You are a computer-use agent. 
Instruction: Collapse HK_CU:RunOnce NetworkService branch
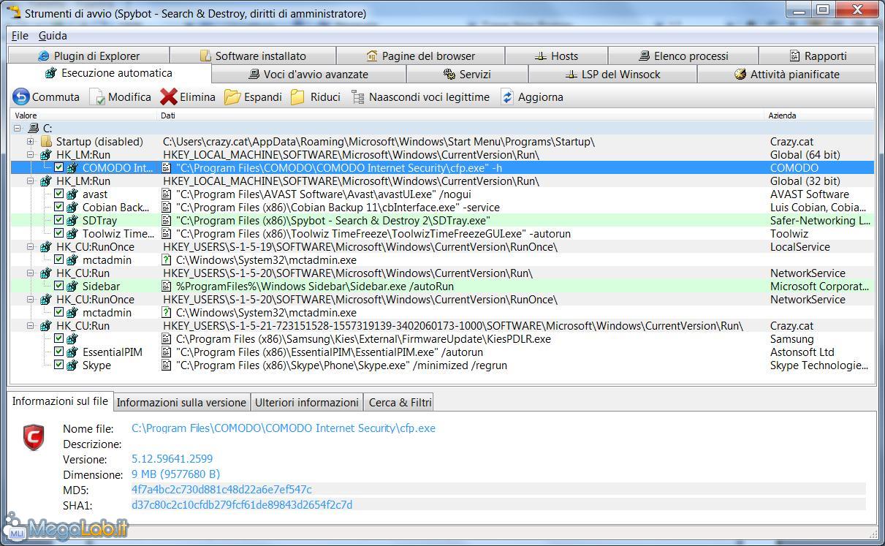[31, 300]
